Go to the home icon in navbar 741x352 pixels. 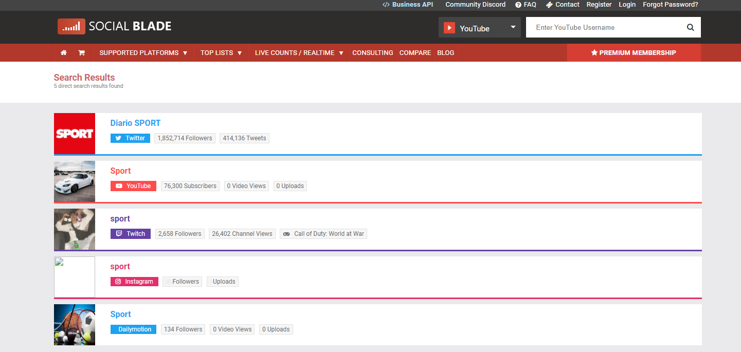64,53
